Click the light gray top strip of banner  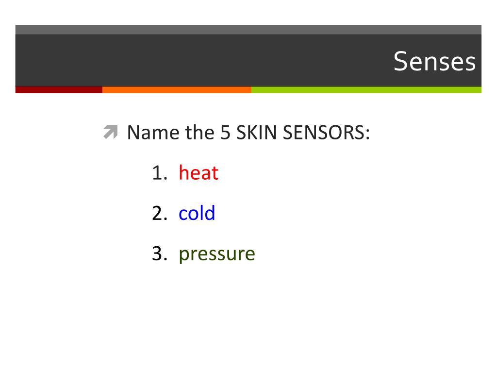pos(248,30)
